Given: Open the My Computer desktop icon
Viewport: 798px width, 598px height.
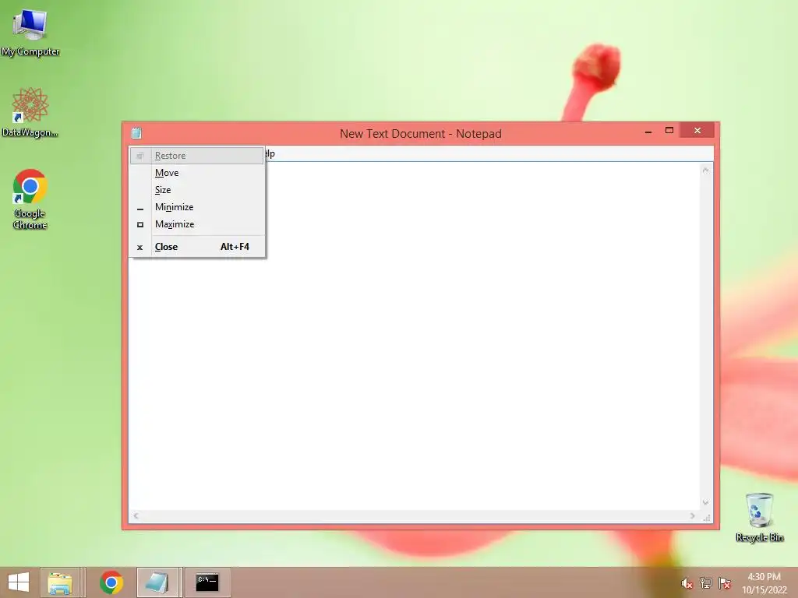Looking at the screenshot, I should point(30,32).
